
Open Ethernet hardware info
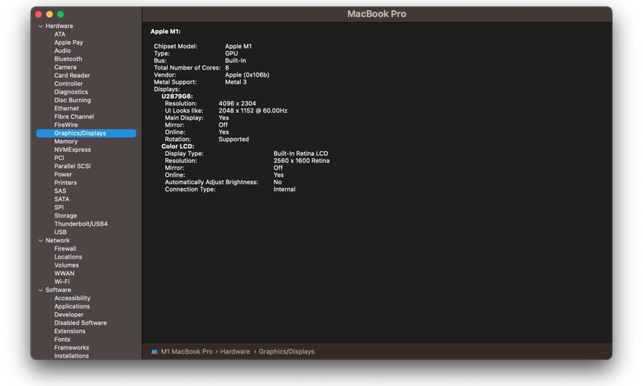click(x=66, y=108)
